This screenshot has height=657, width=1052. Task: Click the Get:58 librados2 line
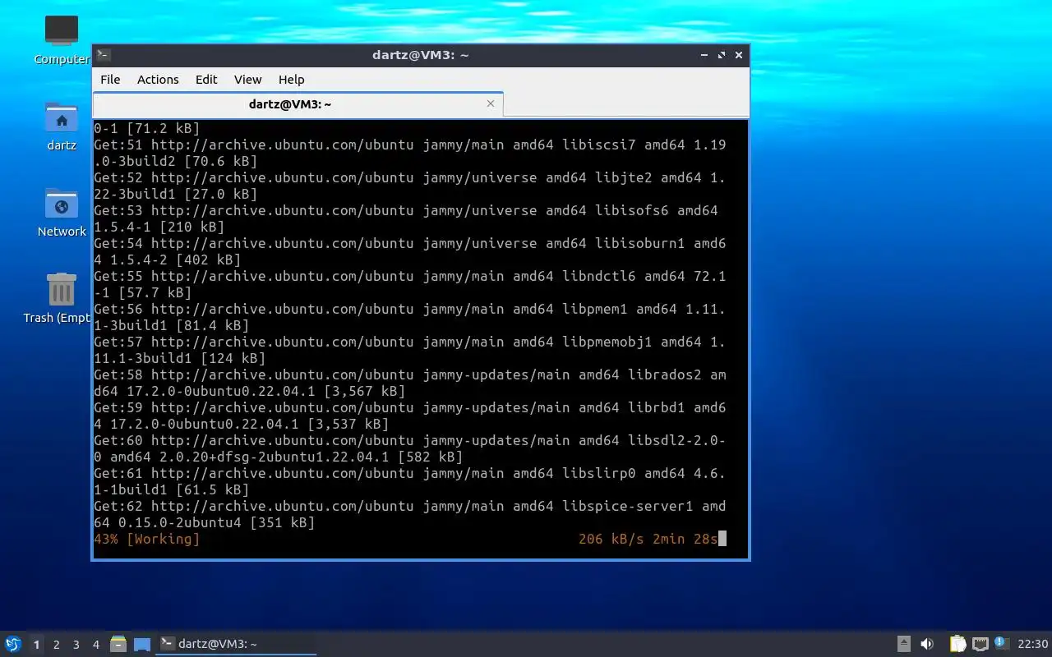coord(410,383)
